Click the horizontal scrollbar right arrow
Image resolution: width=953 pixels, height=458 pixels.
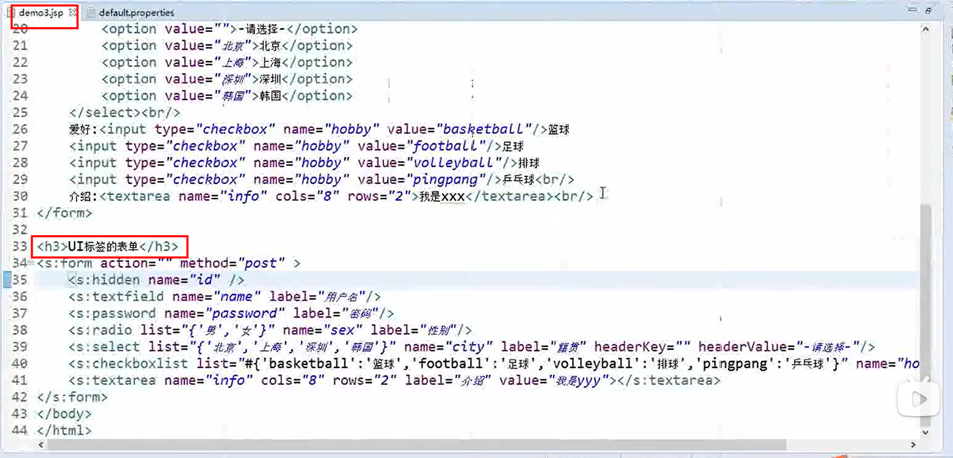[x=913, y=445]
